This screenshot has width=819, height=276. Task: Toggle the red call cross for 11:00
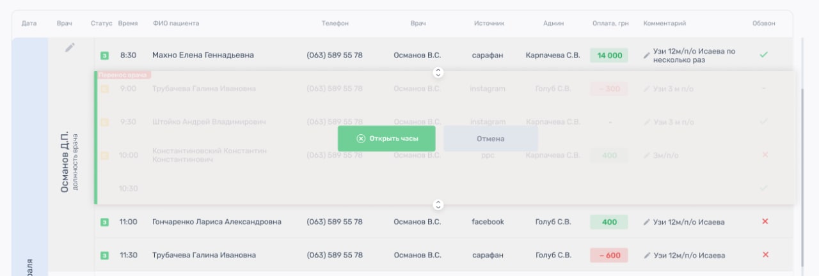[x=765, y=222]
